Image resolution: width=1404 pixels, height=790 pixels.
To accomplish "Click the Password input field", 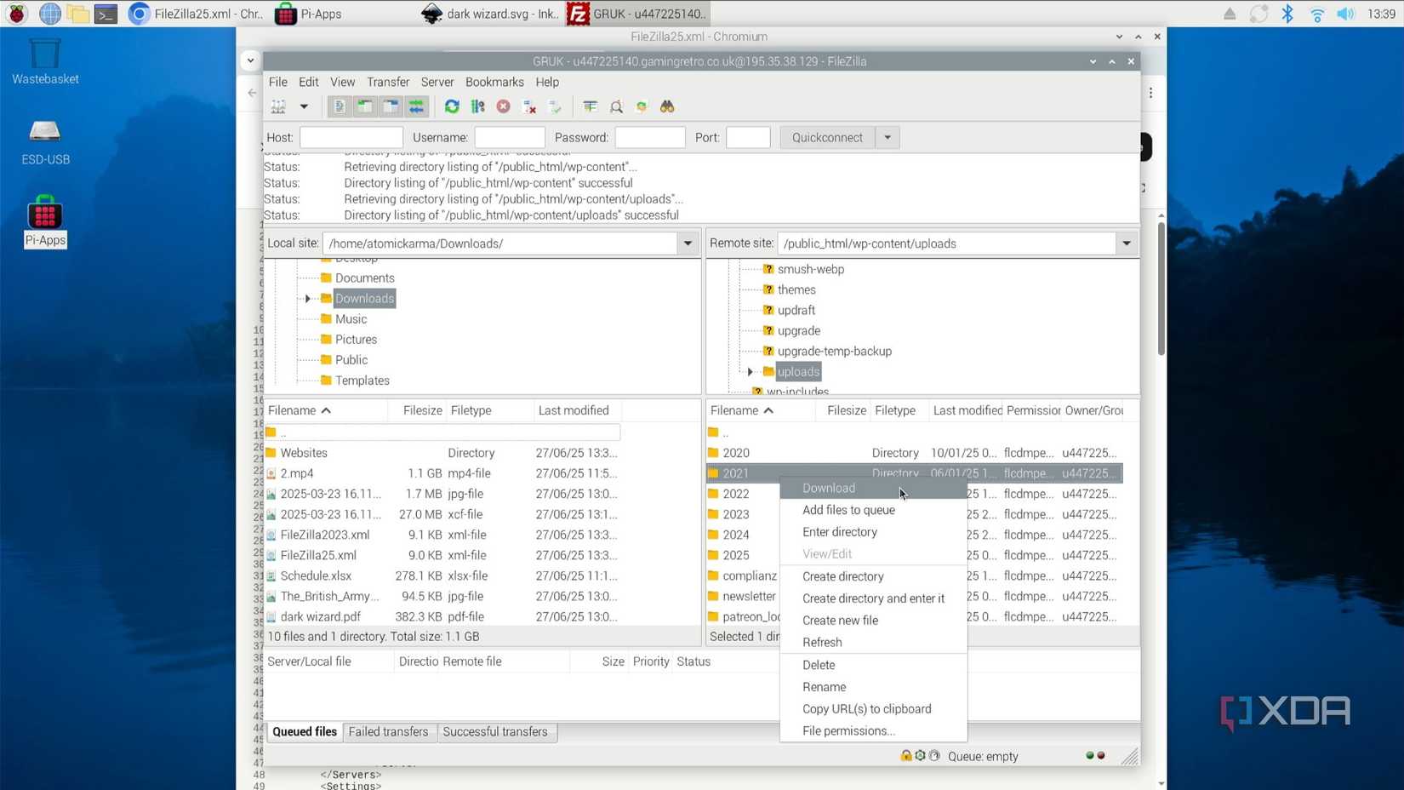I will [650, 137].
